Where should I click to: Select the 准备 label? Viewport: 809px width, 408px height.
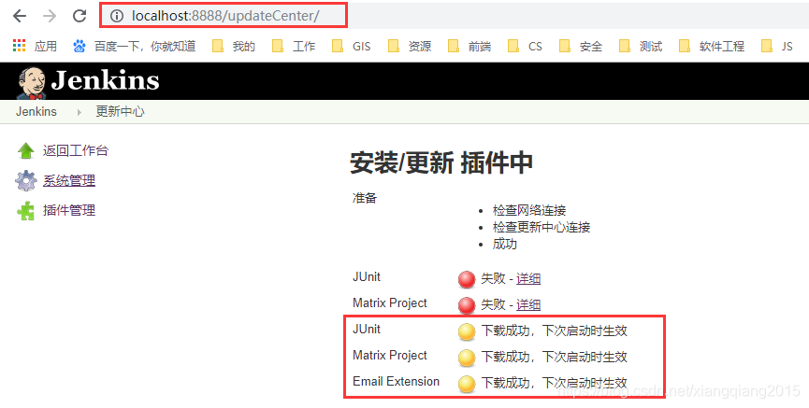365,198
